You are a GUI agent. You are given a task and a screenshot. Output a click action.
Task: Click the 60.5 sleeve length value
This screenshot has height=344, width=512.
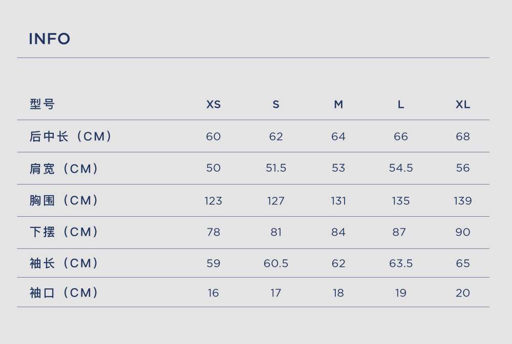point(276,263)
